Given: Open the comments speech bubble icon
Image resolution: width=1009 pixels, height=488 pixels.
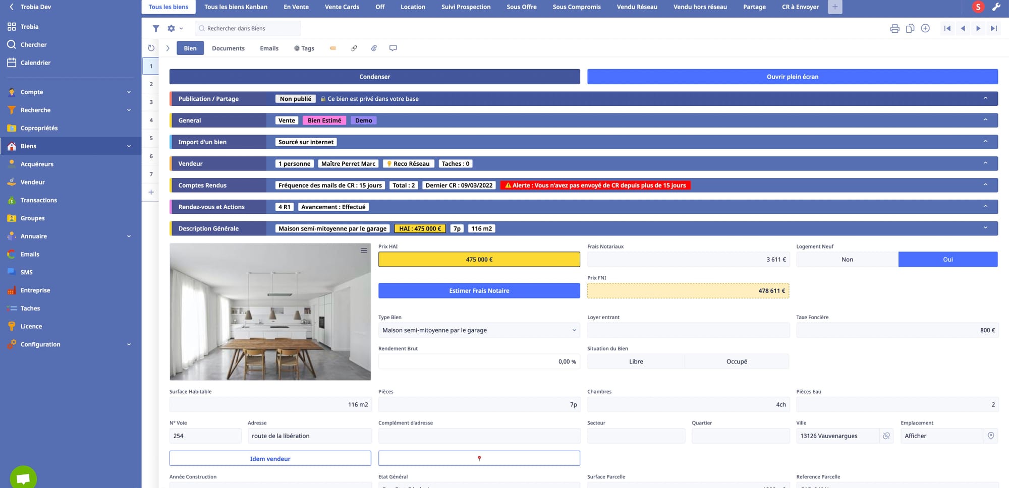Looking at the screenshot, I should coord(393,48).
